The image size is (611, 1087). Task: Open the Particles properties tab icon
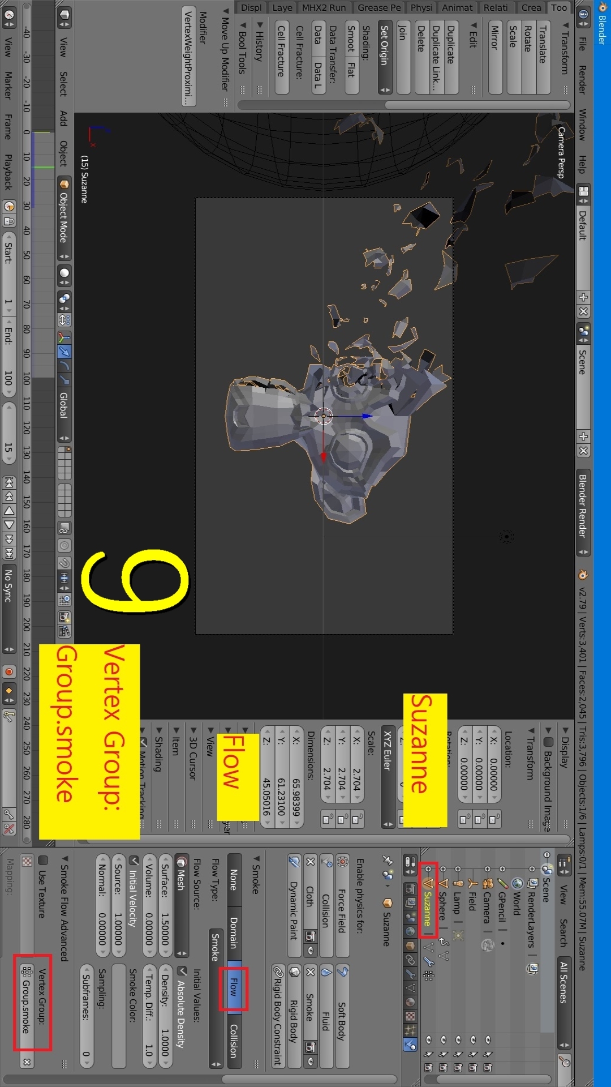(x=410, y=1029)
